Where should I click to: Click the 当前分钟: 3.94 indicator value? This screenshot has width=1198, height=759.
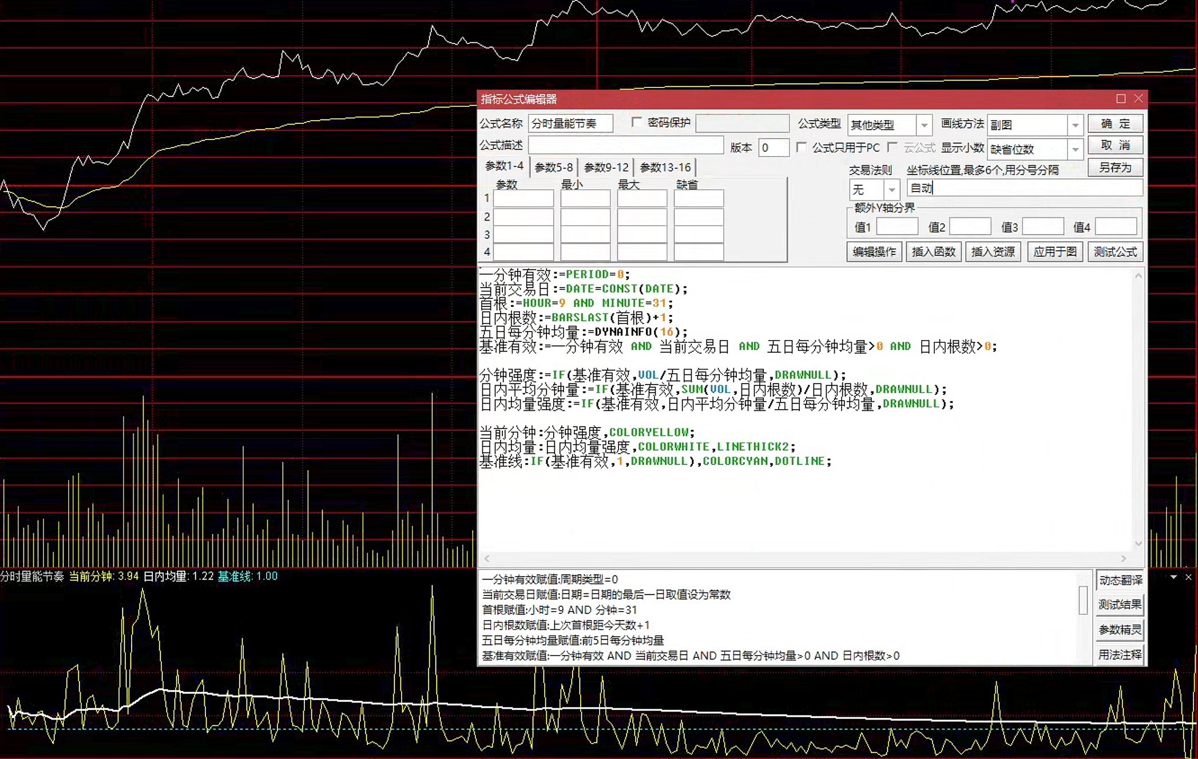click(104, 576)
